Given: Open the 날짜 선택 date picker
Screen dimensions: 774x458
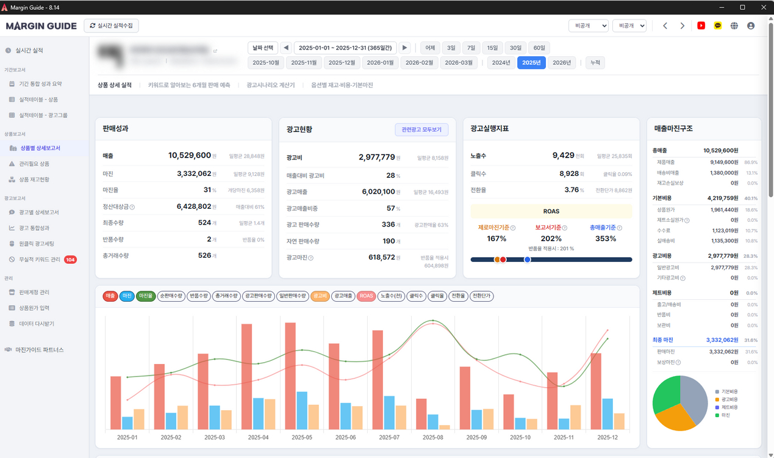Looking at the screenshot, I should point(262,48).
